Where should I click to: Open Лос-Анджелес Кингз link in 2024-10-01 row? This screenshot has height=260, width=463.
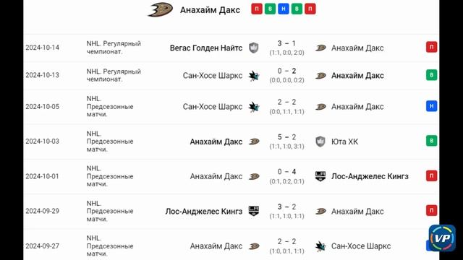370,176
